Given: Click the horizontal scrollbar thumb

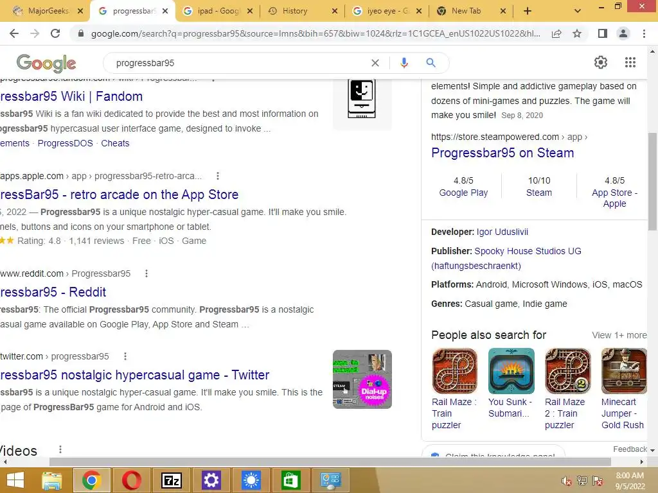Looking at the screenshot, I should coord(330,462).
